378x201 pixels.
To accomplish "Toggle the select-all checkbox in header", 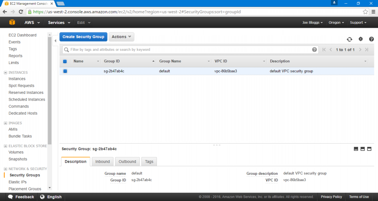I will (65, 61).
